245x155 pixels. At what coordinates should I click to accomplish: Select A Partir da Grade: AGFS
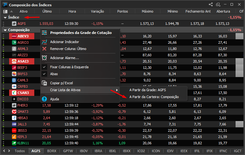click(x=148, y=90)
